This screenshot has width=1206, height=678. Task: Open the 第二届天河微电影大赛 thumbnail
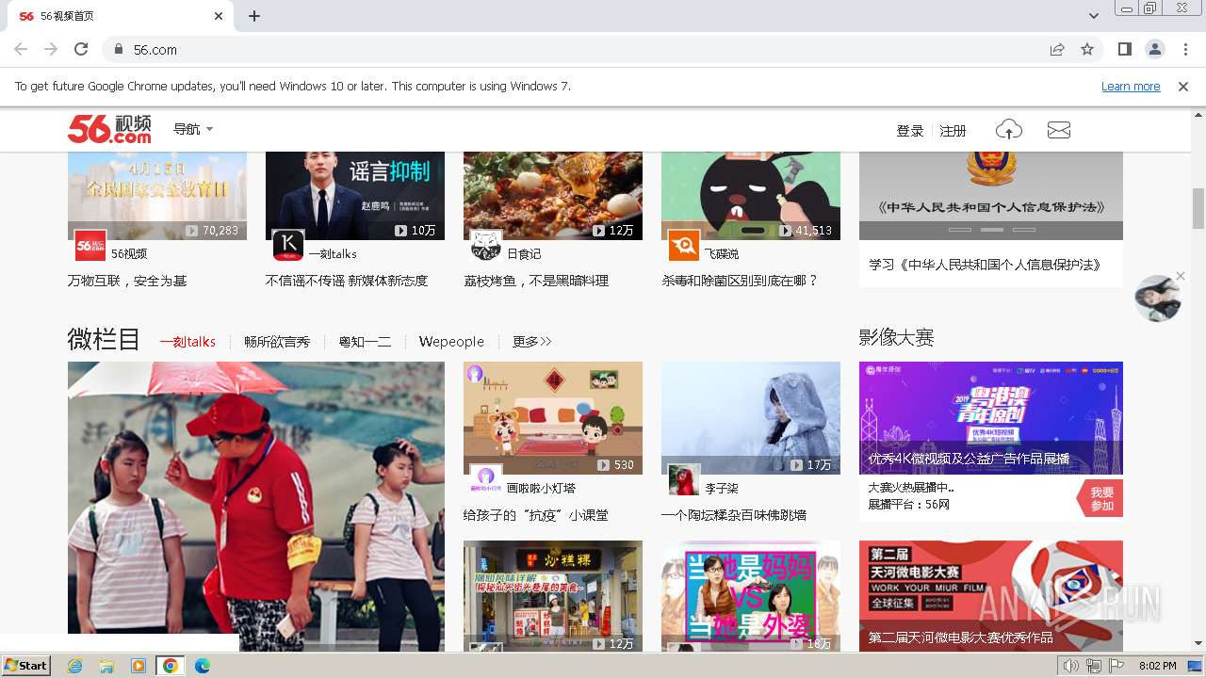991,595
